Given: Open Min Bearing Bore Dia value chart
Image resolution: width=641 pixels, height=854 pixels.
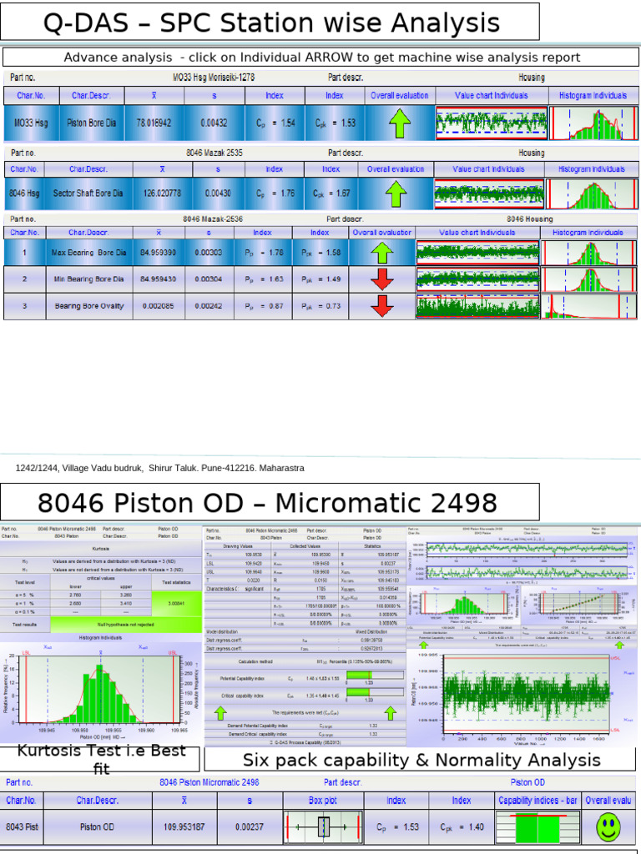Looking at the screenshot, I should click(x=477, y=279).
